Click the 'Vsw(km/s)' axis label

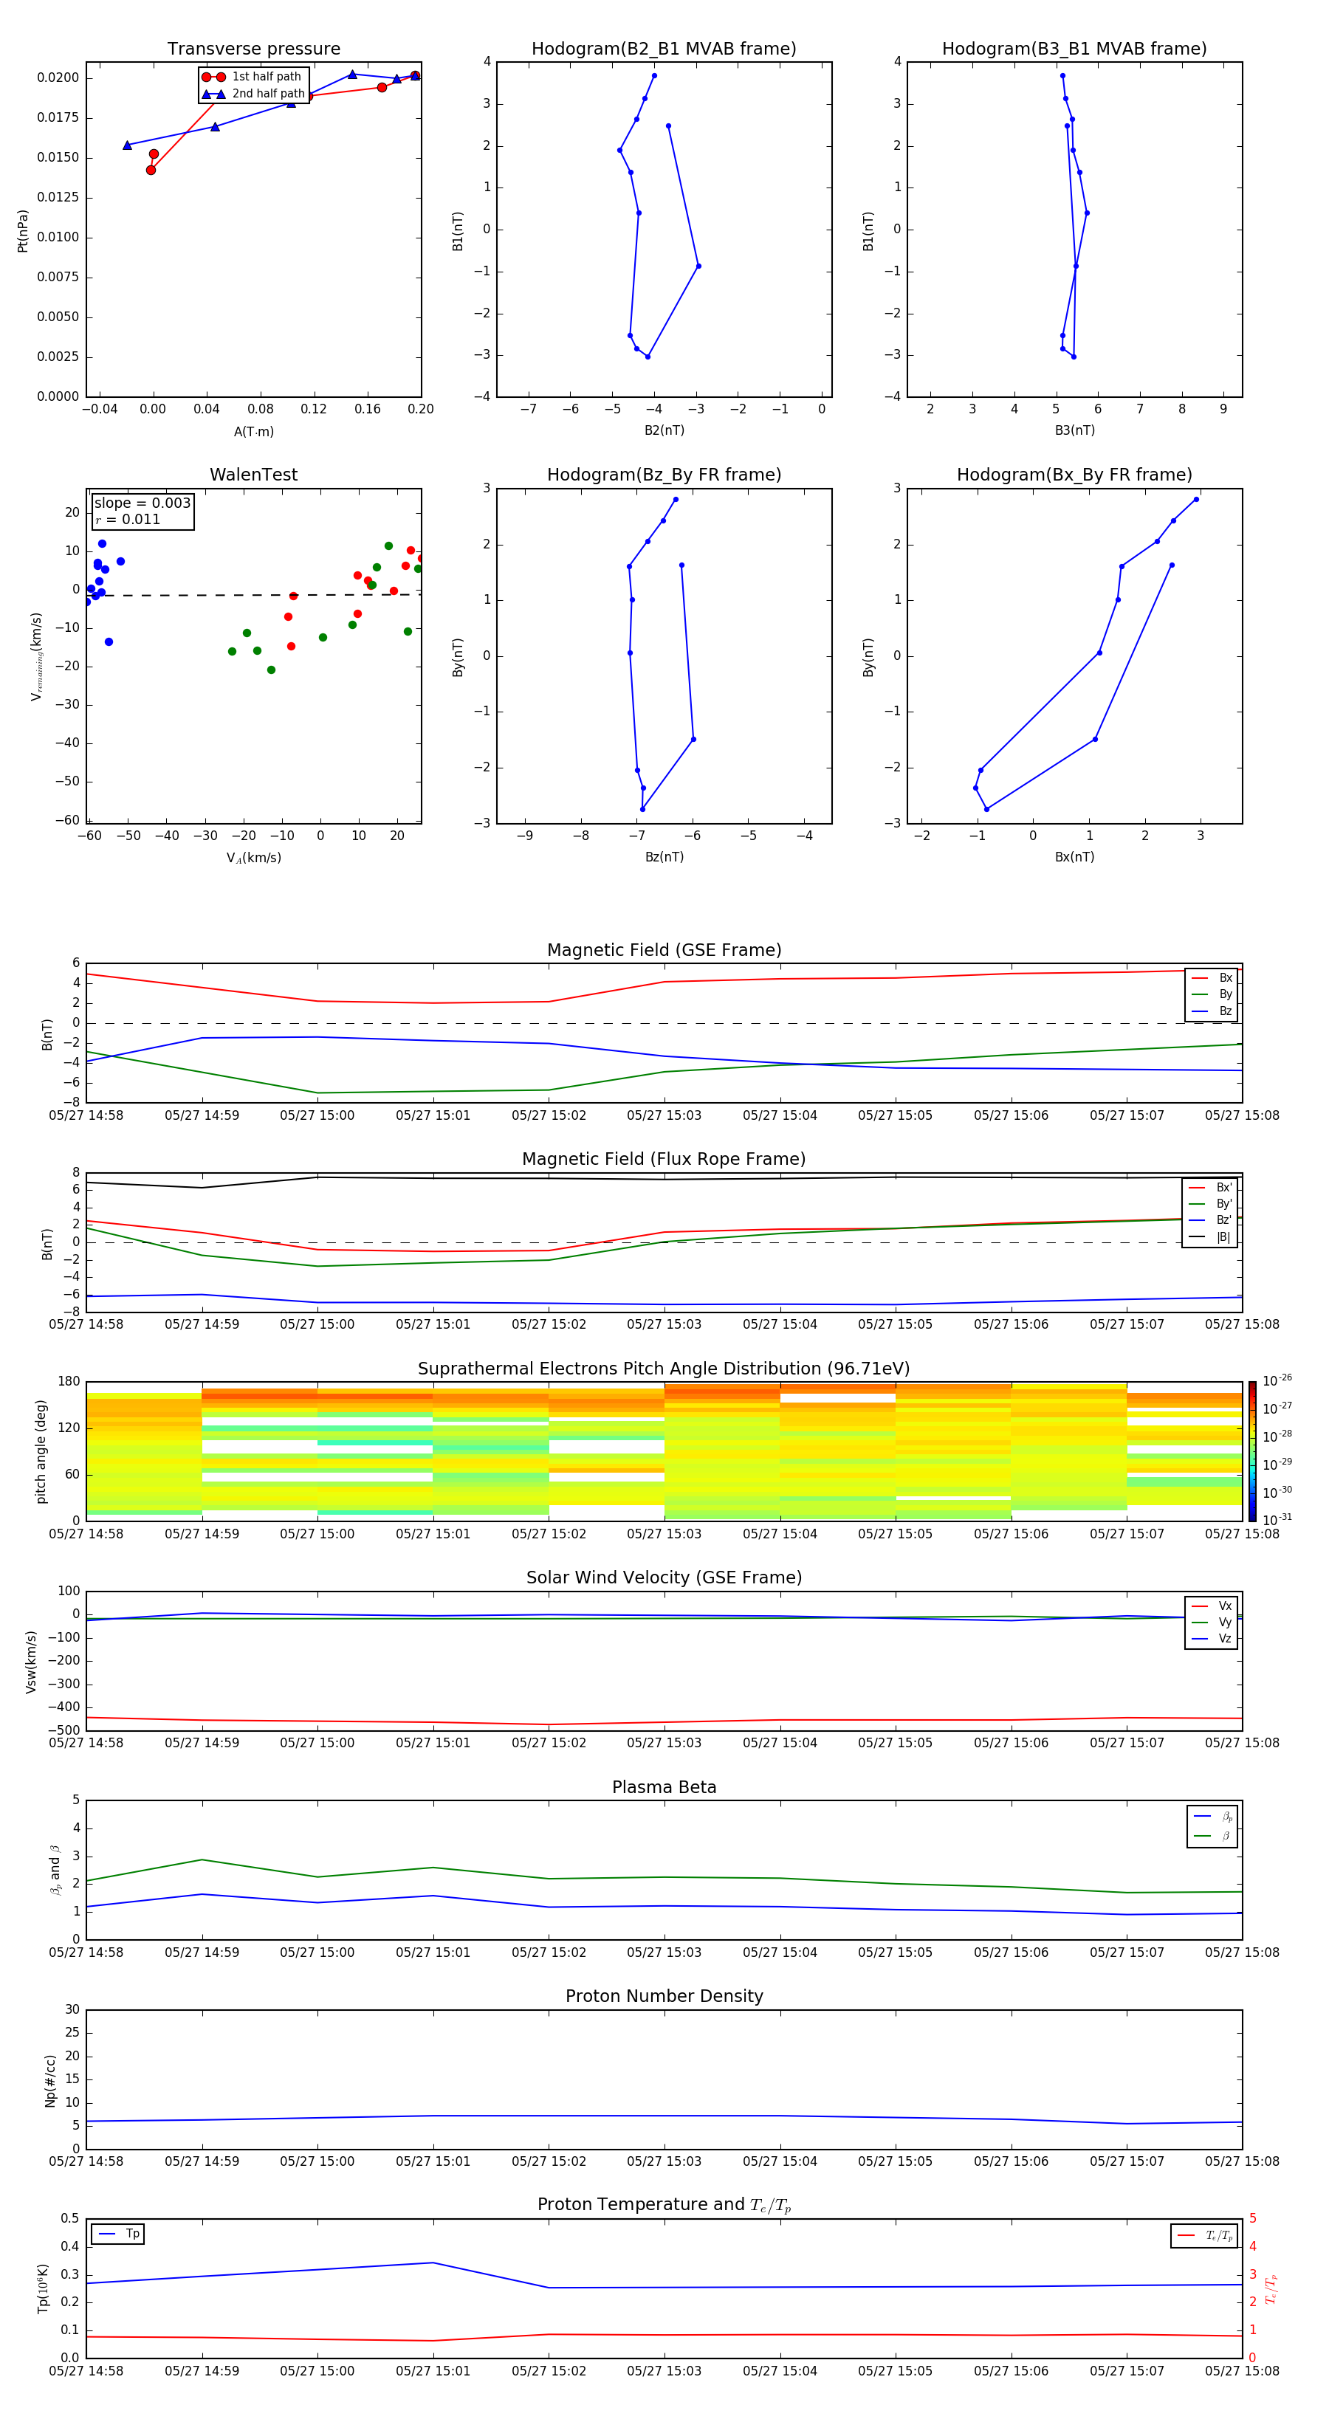[30, 1662]
